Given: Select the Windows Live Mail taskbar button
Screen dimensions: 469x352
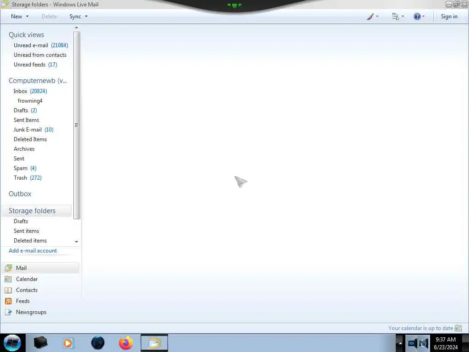Looking at the screenshot, I should pos(154,343).
